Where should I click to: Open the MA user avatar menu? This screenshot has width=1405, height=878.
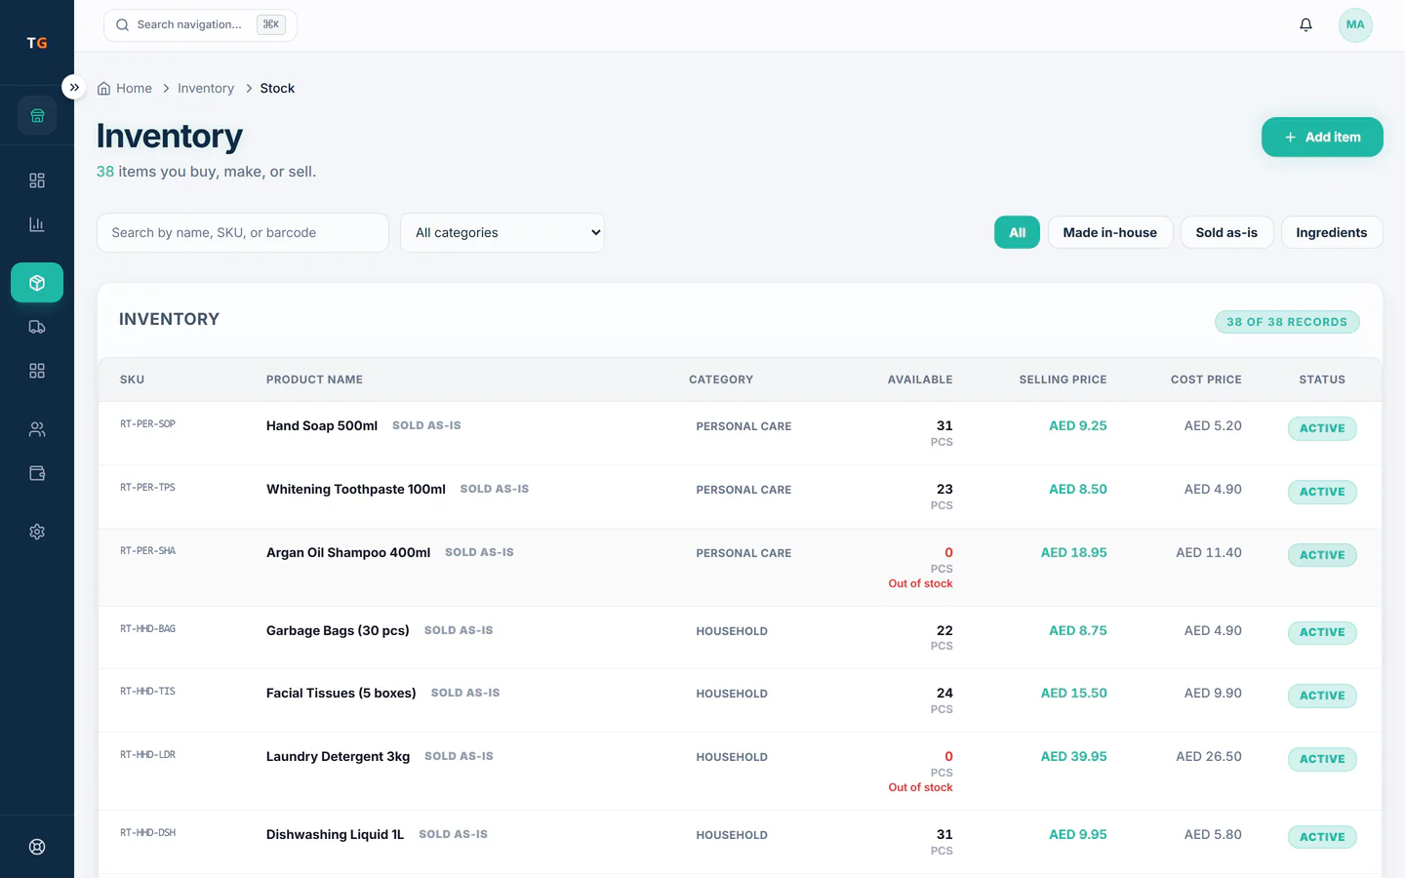click(x=1355, y=25)
